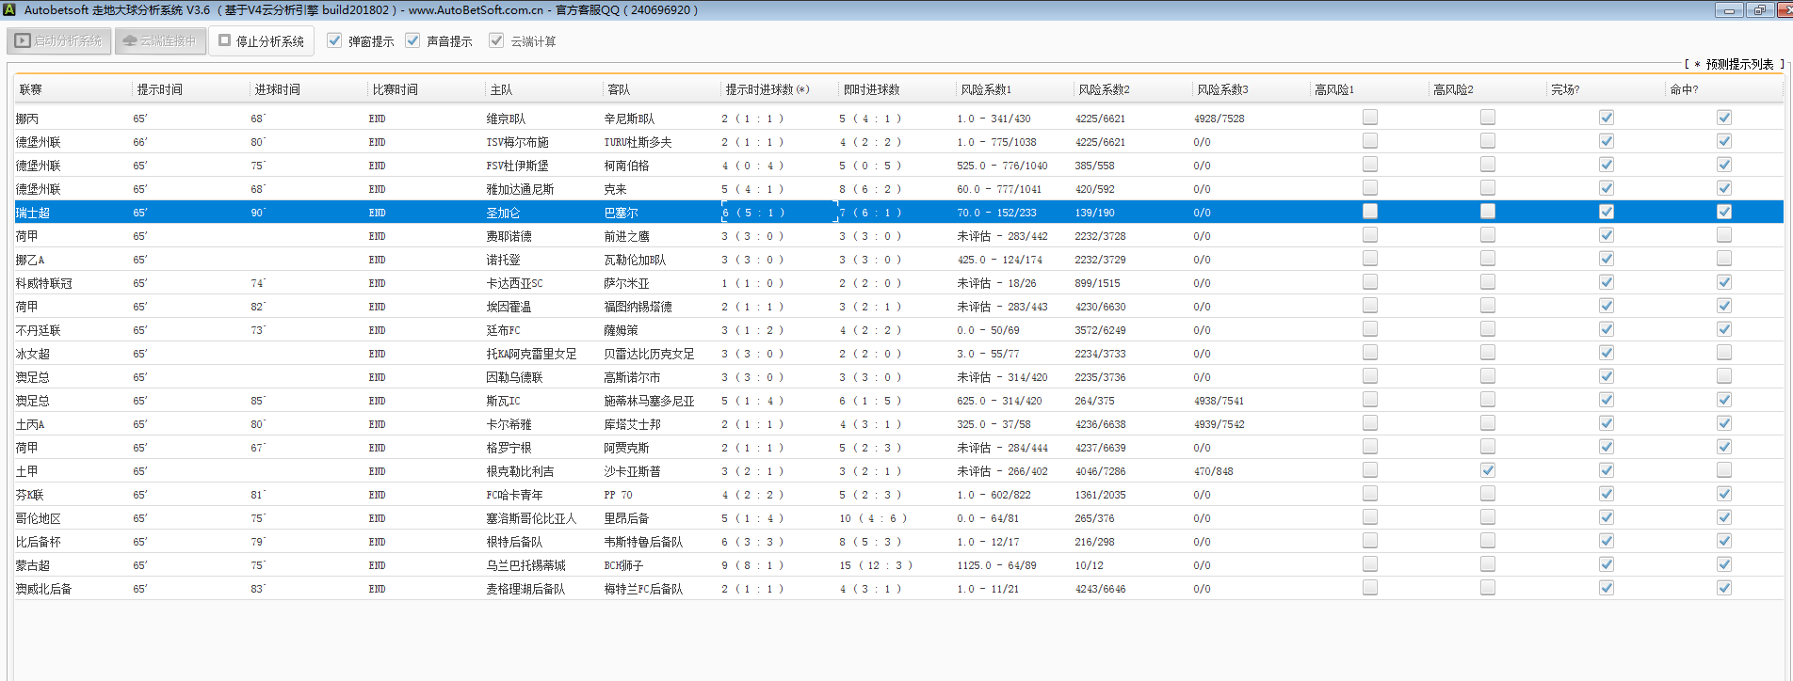Click the 命中? column header
The width and height of the screenshot is (1793, 681).
pyautogui.click(x=1684, y=89)
